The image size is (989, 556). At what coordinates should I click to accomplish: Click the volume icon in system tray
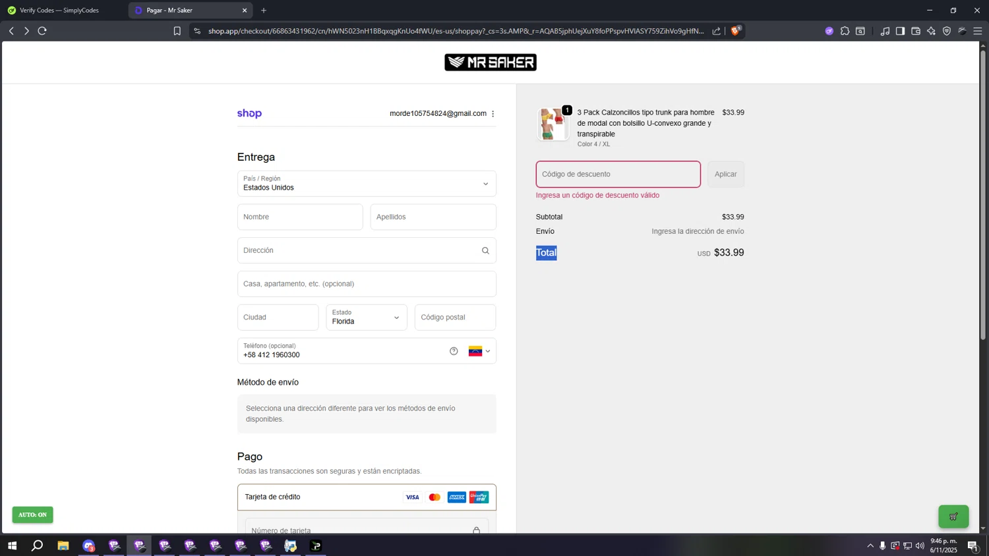tap(920, 545)
